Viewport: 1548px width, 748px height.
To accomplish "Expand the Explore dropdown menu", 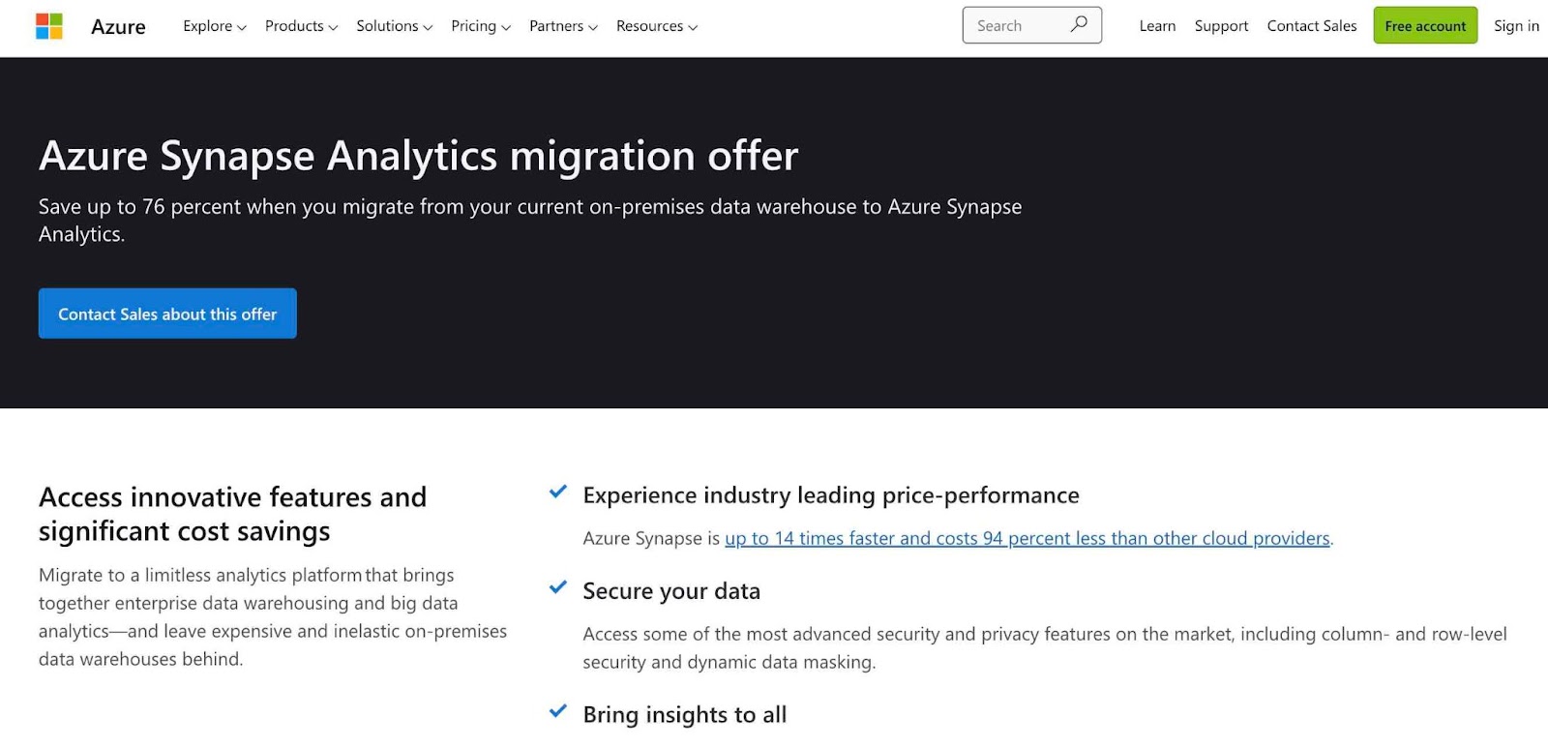I will click(214, 26).
